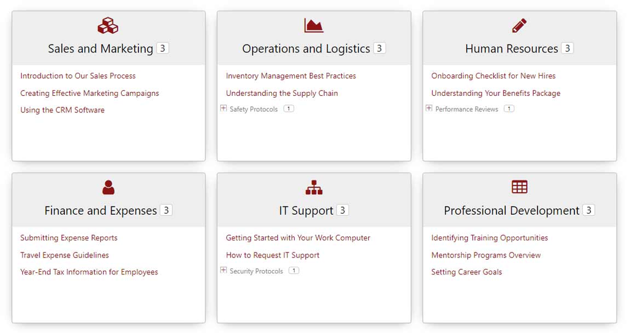Click the sitemap icon above IT Support
This screenshot has height=333, width=630.
point(314,188)
